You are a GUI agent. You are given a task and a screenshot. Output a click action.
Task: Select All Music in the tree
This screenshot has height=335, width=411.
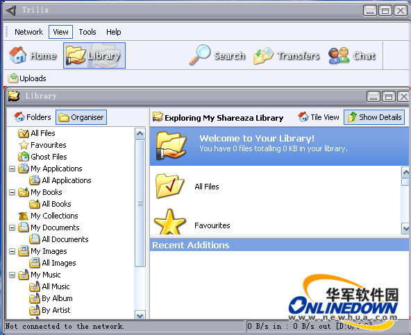coord(56,286)
